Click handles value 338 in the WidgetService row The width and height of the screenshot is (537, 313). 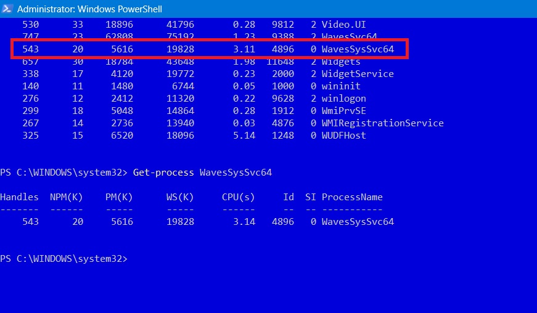pyautogui.click(x=30, y=74)
